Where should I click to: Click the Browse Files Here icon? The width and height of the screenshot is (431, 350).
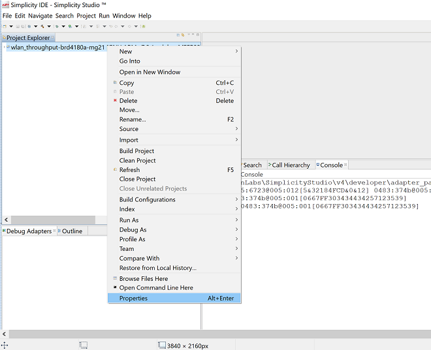115,279
